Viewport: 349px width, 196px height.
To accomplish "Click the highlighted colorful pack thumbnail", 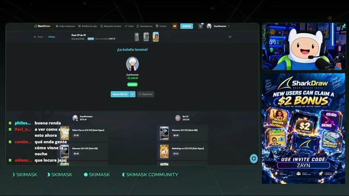I will (155, 37).
